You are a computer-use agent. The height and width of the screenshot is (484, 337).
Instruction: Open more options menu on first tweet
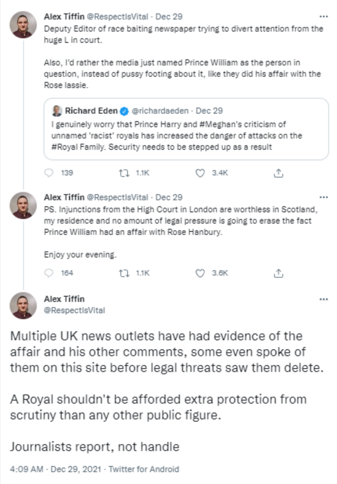323,16
